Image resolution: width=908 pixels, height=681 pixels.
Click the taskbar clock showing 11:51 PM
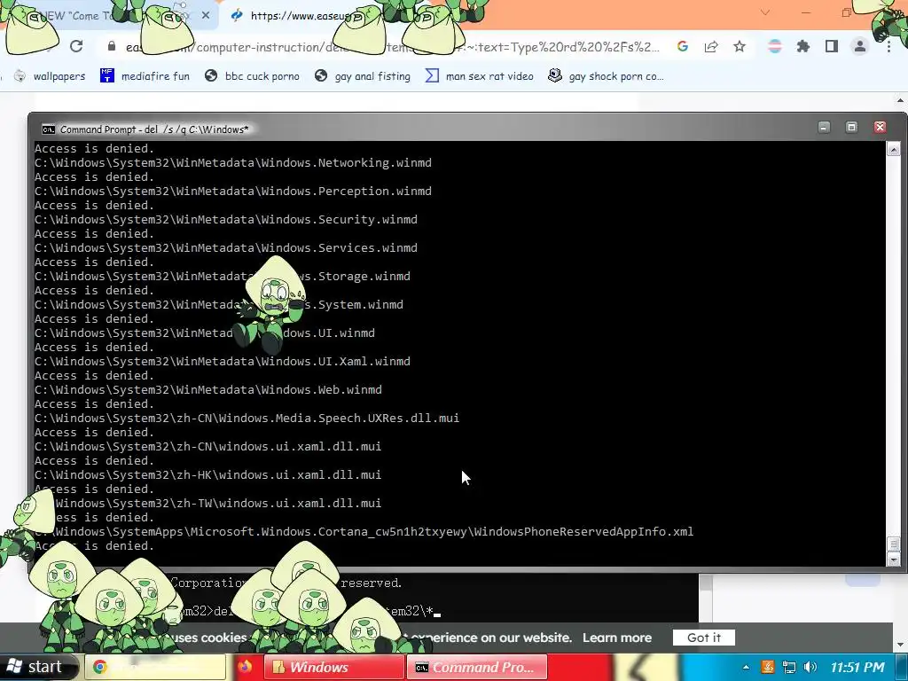click(x=857, y=667)
